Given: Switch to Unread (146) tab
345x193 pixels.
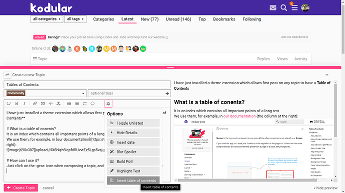Looking at the screenshot, I should tap(178, 19).
